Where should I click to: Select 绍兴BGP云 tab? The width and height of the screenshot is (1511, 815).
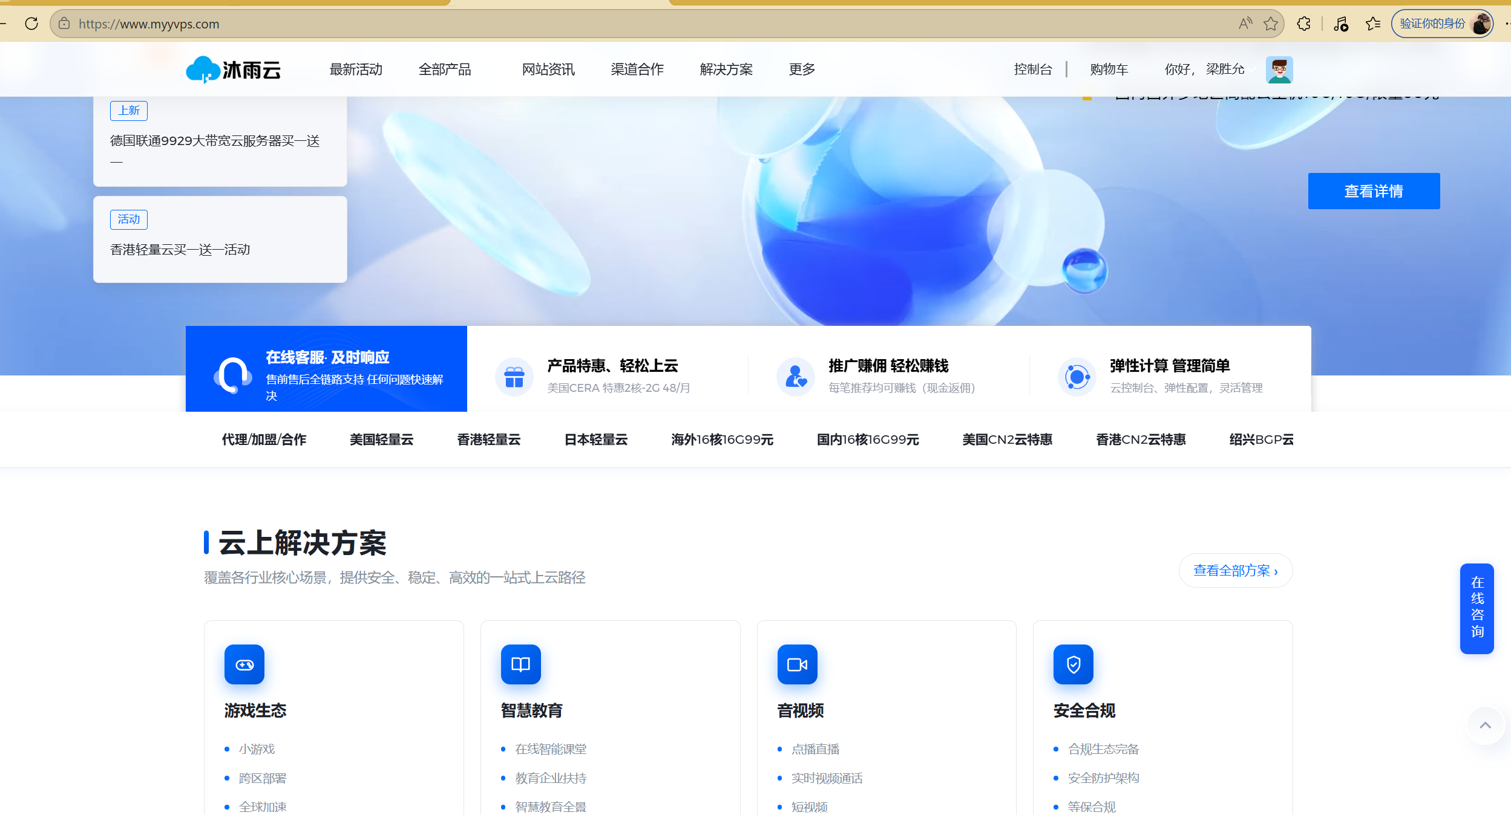point(1261,440)
